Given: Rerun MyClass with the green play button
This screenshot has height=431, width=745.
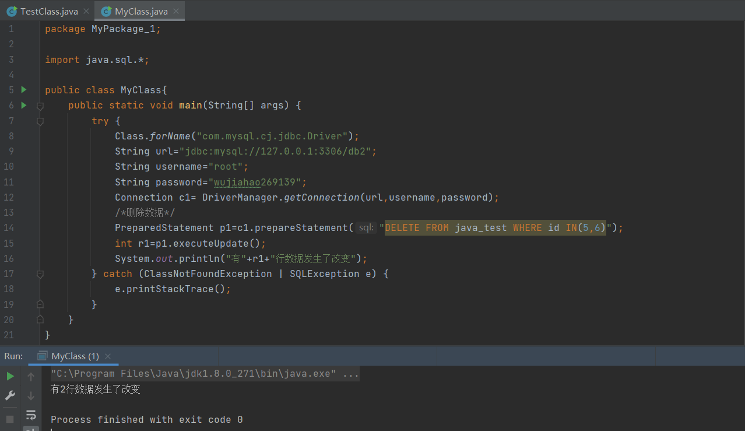Looking at the screenshot, I should [x=10, y=377].
